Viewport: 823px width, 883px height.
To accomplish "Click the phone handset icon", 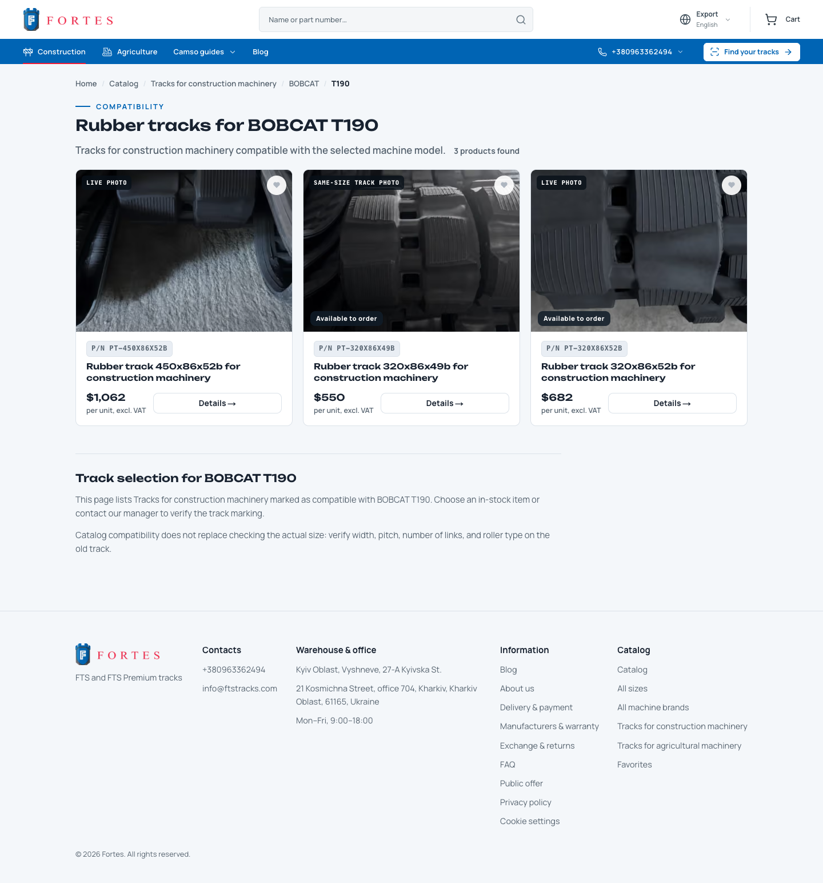I will pyautogui.click(x=602, y=52).
